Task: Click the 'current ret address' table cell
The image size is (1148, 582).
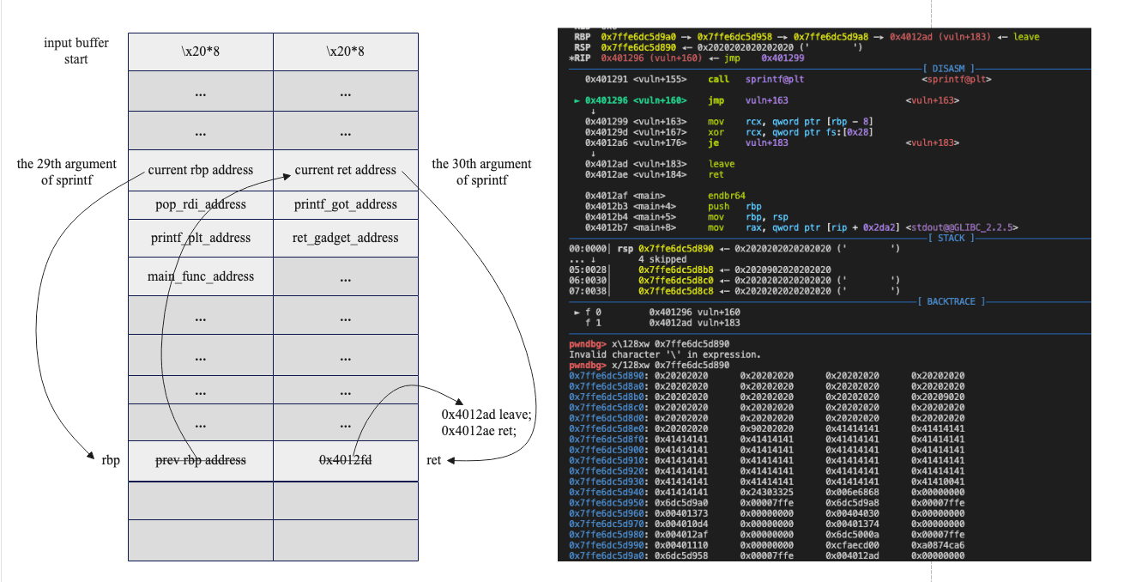Action: 346,170
